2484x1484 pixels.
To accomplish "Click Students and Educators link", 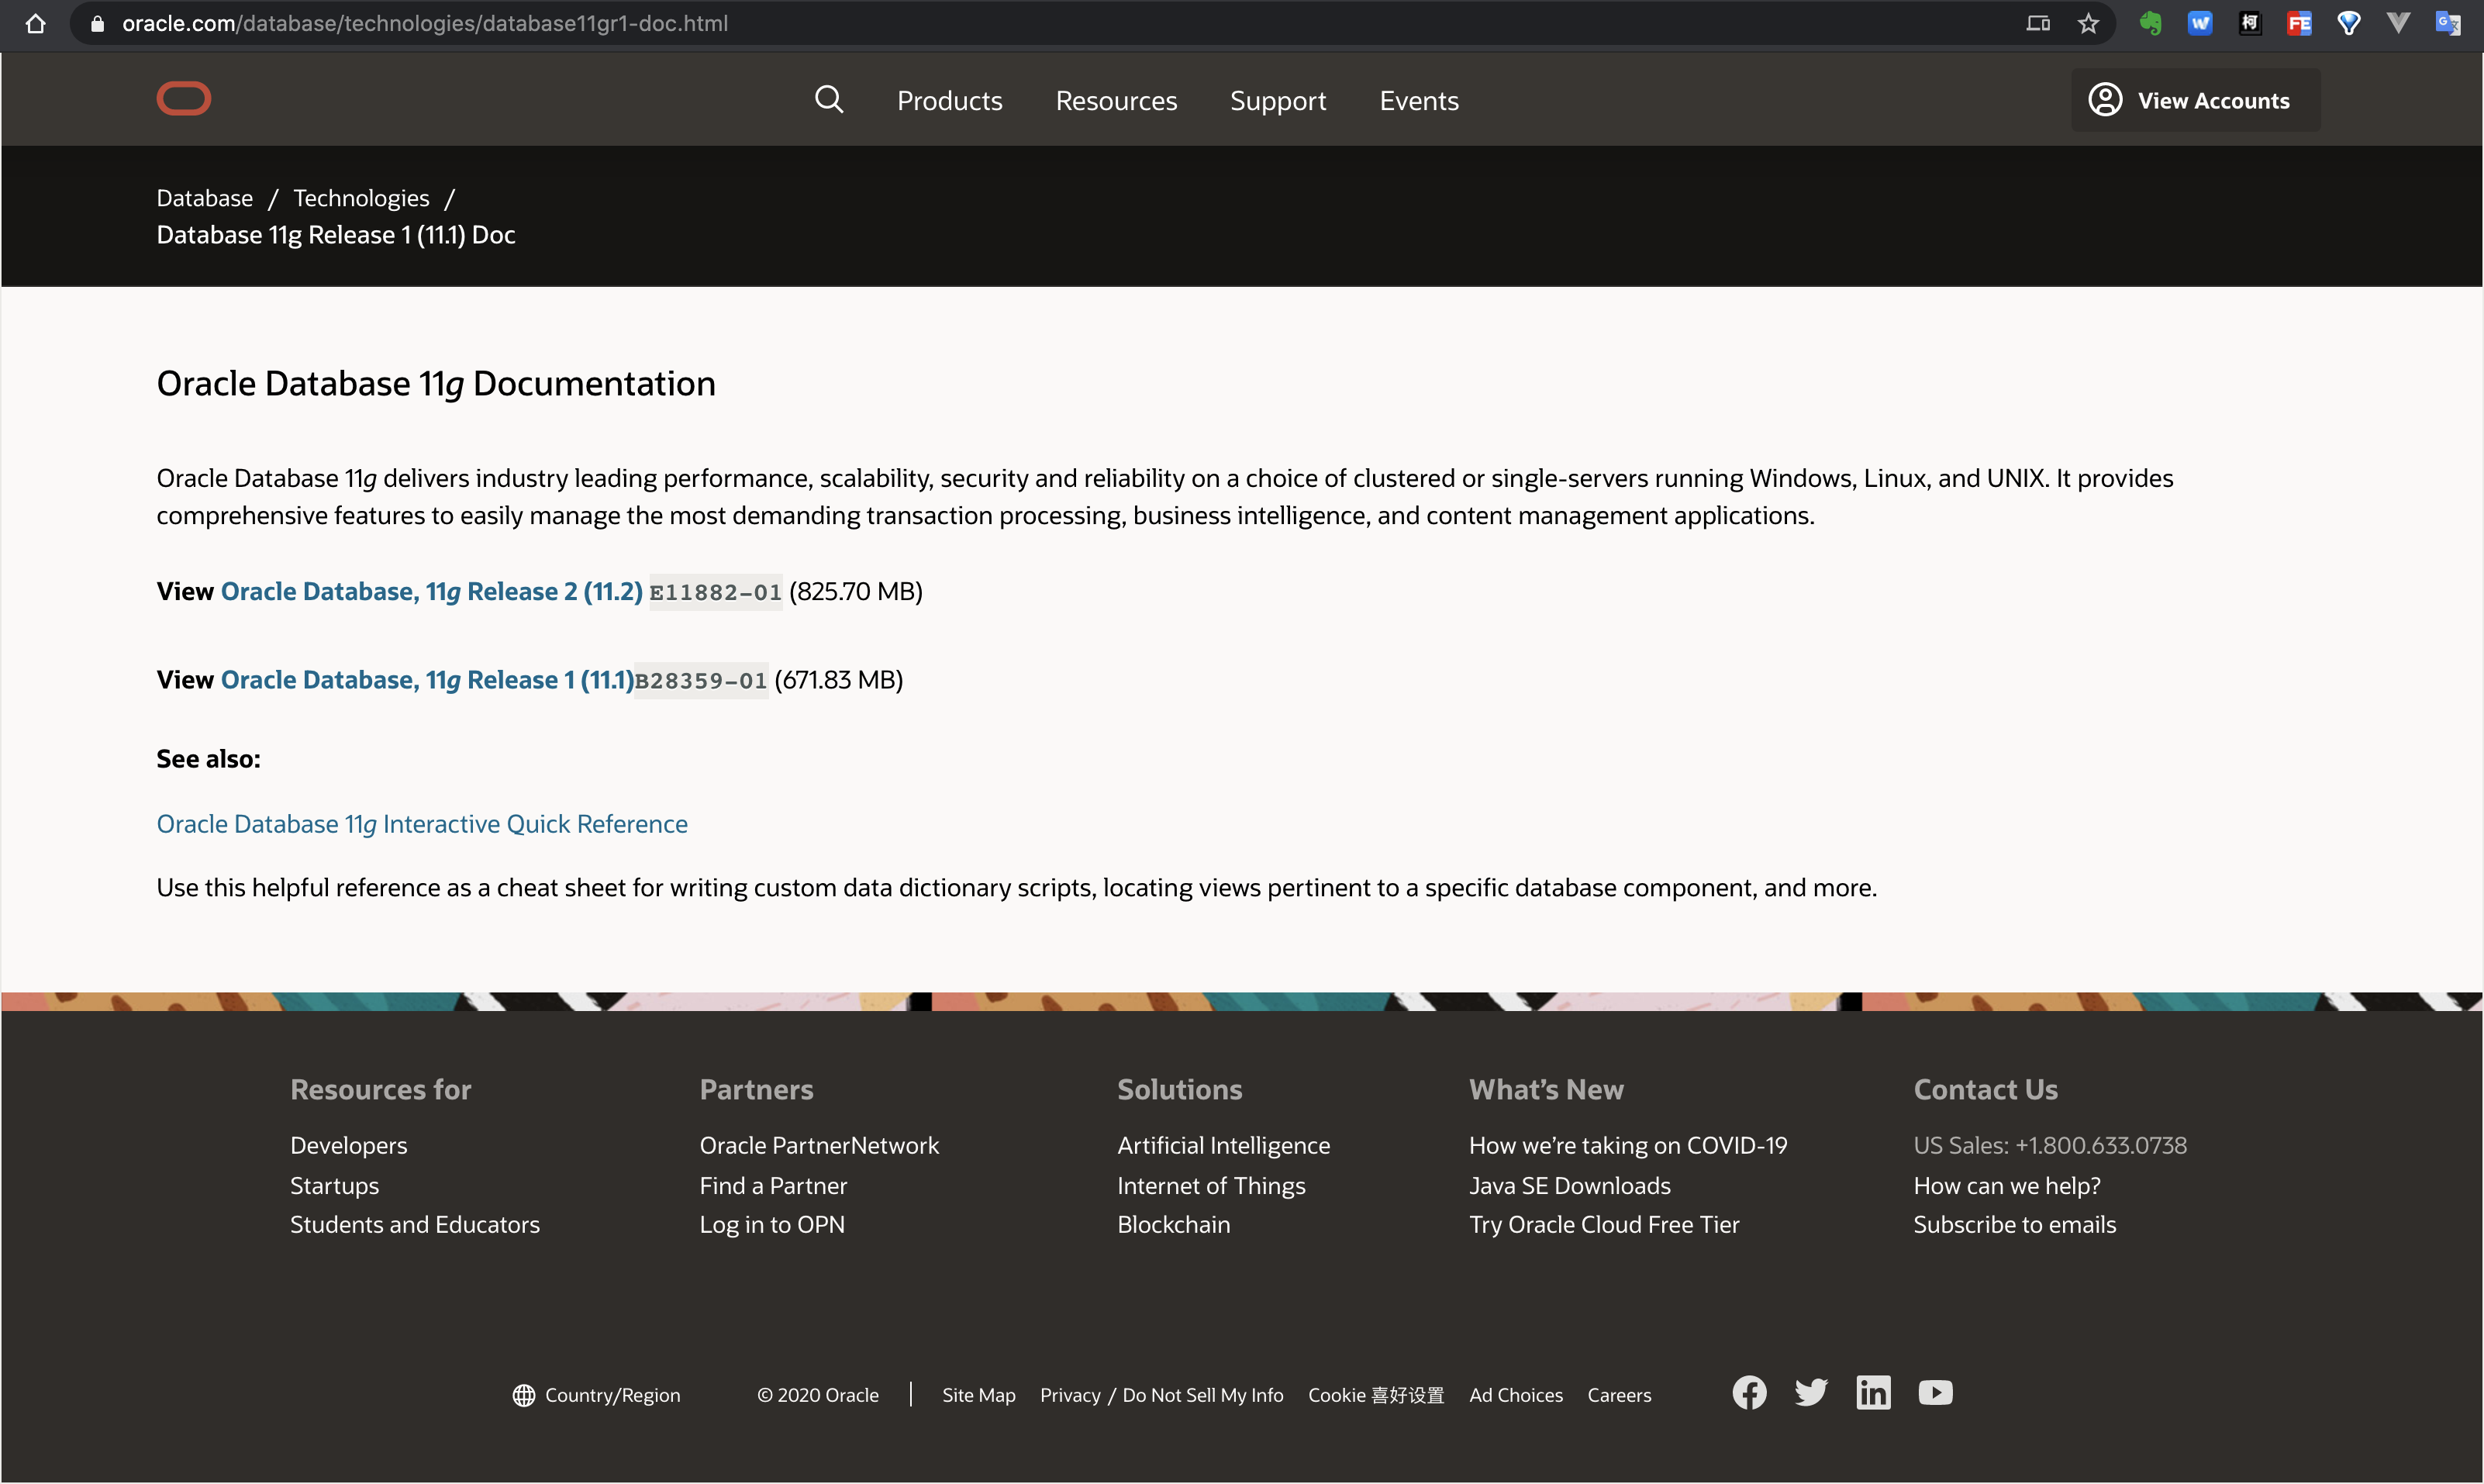I will click(415, 1225).
